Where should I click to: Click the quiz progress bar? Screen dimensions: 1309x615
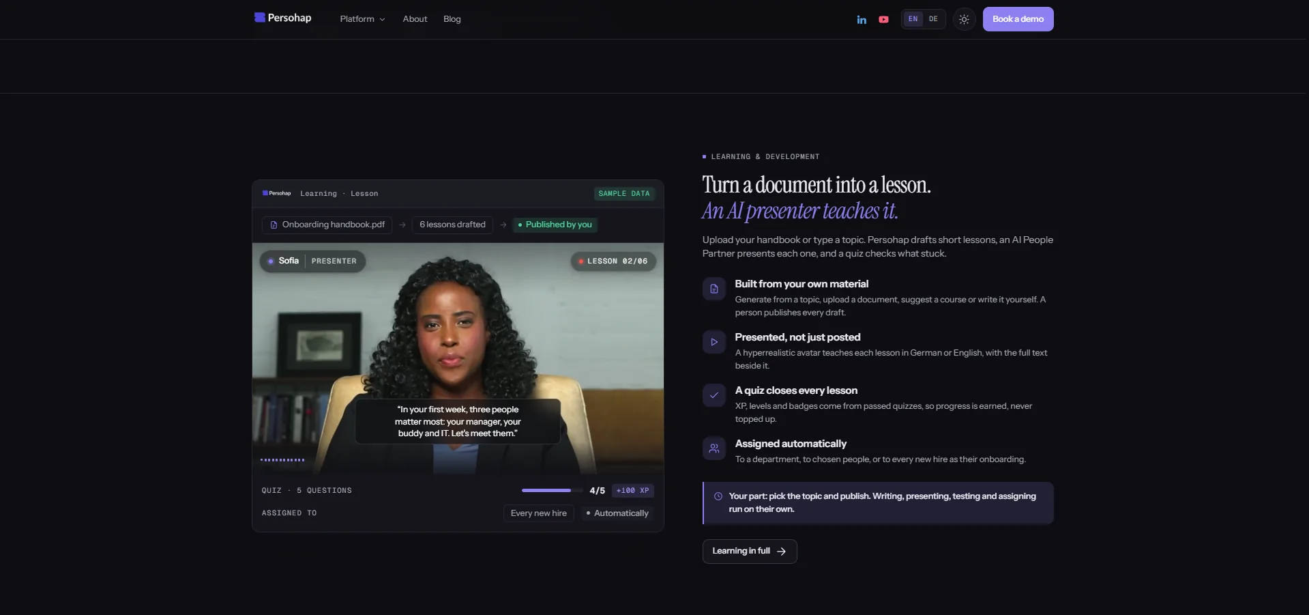coord(553,491)
